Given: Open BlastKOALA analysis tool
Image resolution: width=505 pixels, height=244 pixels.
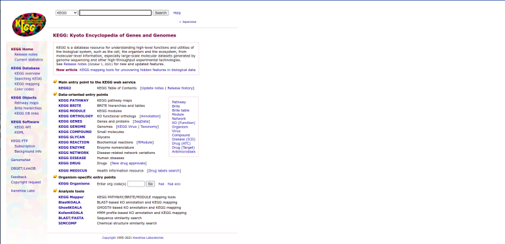Looking at the screenshot, I should point(69,202).
